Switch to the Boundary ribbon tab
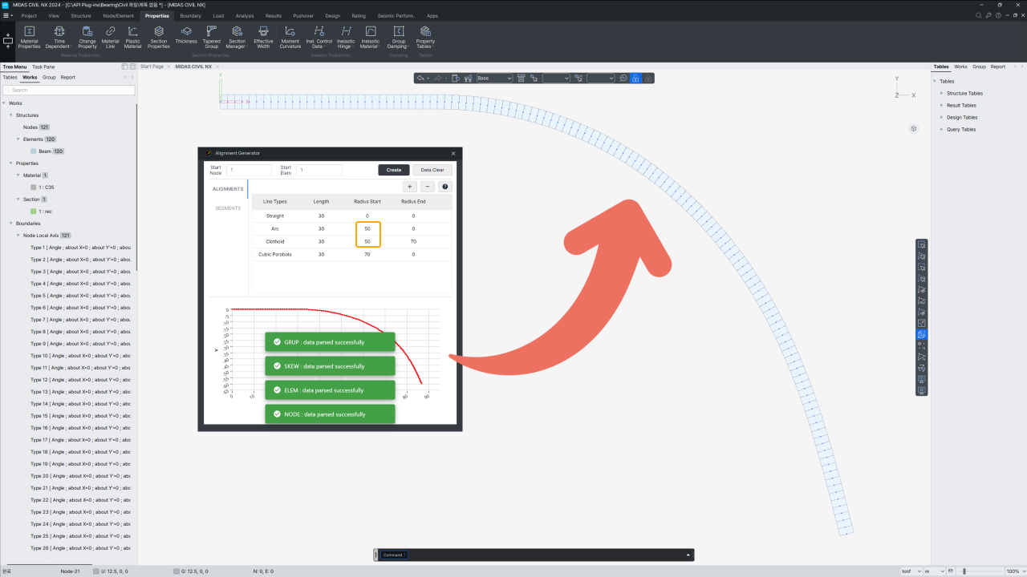This screenshot has height=577, width=1027. (190, 16)
